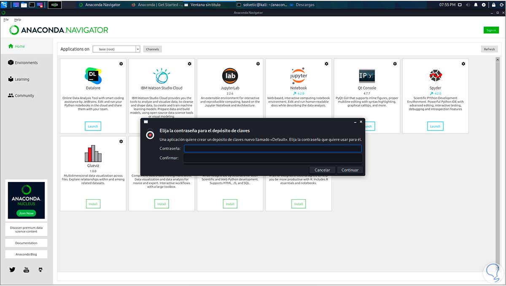
Task: Click the notifications bell tray icon
Action: 475,5
